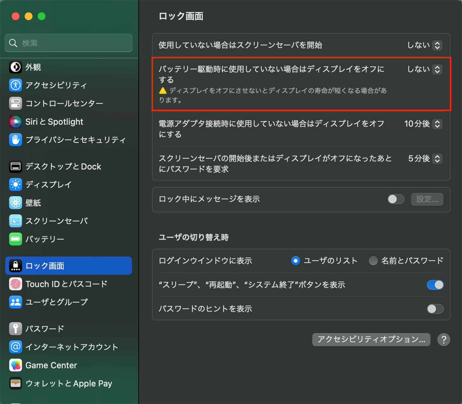
Task: Click the スクリーンセーバ sidebar icon
Action: pos(15,221)
